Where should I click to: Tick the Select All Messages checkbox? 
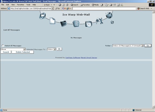pos(3,45)
